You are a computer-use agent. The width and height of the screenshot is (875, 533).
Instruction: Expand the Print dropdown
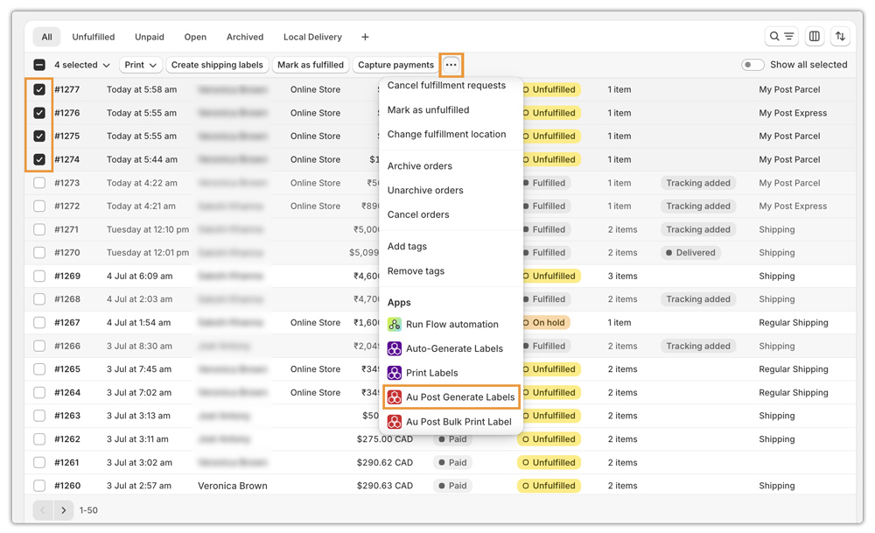coord(141,65)
